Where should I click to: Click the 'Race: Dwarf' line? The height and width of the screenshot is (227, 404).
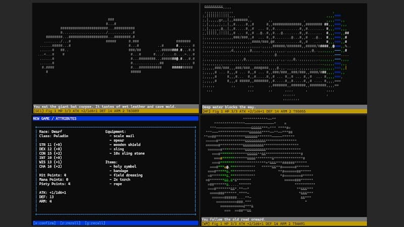50,132
